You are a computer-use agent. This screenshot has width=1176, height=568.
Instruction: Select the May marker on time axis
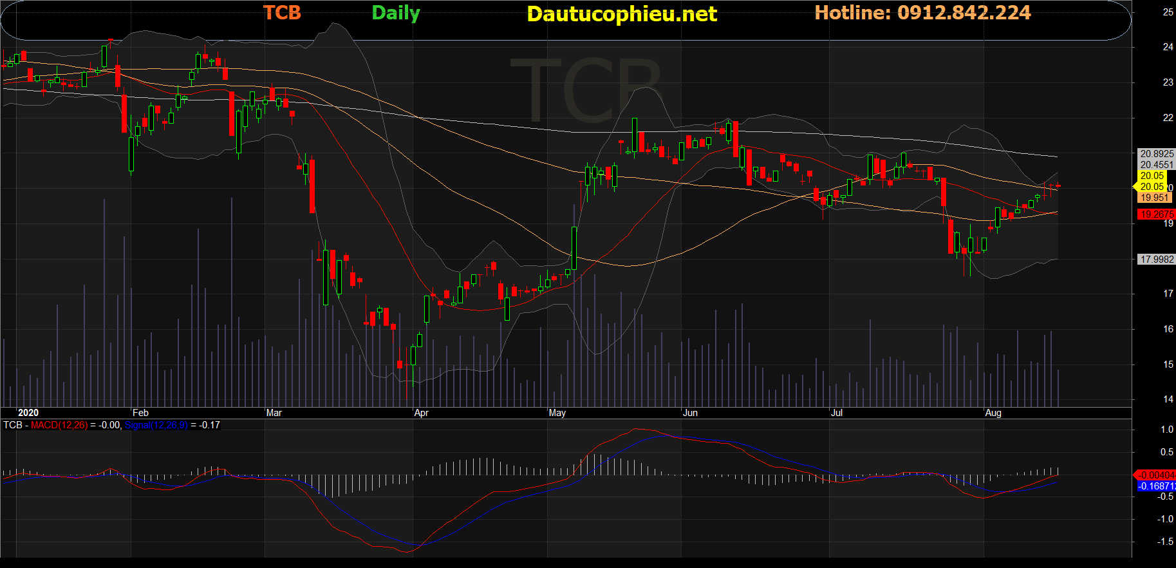click(557, 413)
